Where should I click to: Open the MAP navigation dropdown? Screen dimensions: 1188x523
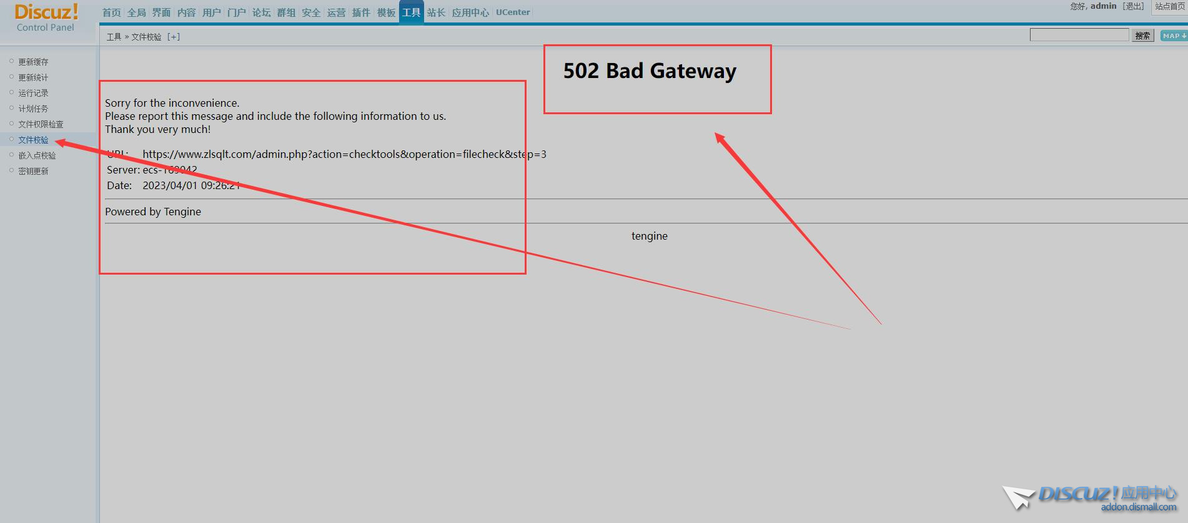pyautogui.click(x=1174, y=36)
